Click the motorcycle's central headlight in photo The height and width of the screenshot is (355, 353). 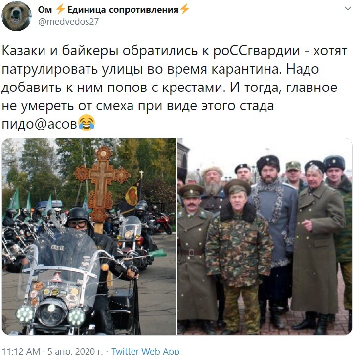pos(51,314)
